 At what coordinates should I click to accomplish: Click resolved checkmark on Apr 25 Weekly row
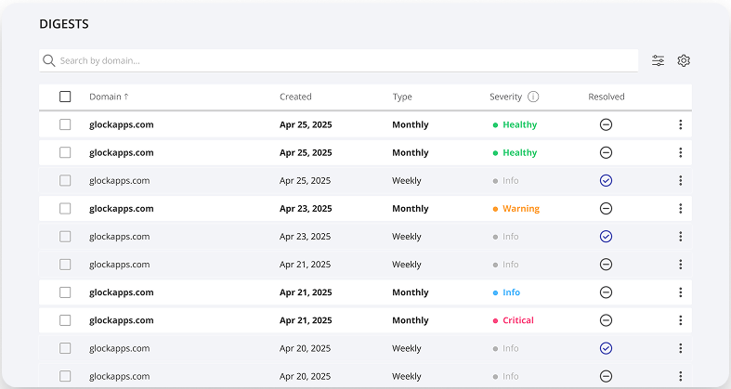click(606, 181)
